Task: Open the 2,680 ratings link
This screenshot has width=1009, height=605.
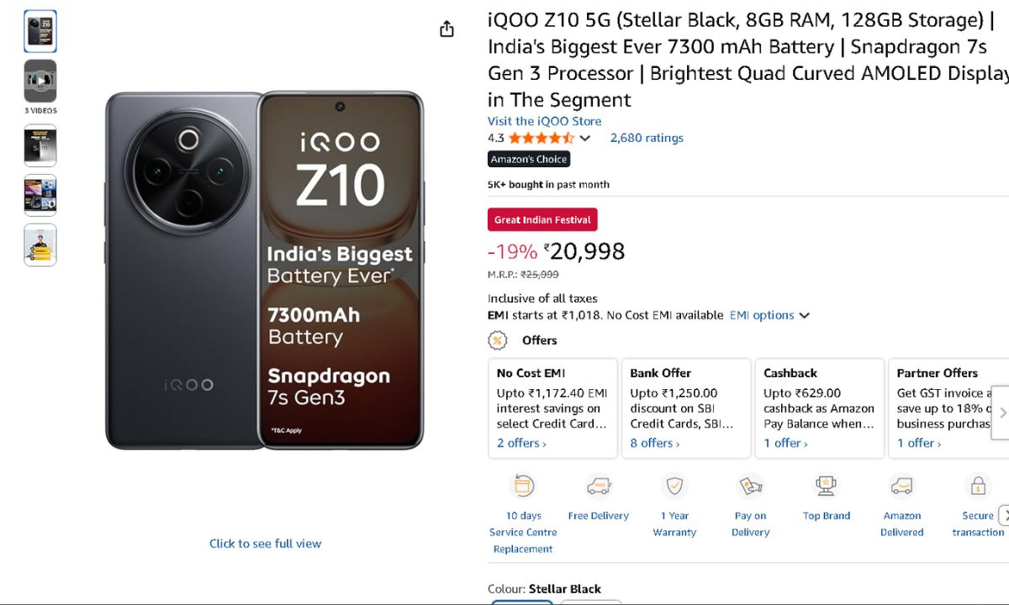Action: 647,138
